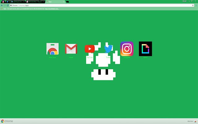The width and height of the screenshot is (198, 124).
Task: Switch to the Instagram tab
Action: (3, 2)
